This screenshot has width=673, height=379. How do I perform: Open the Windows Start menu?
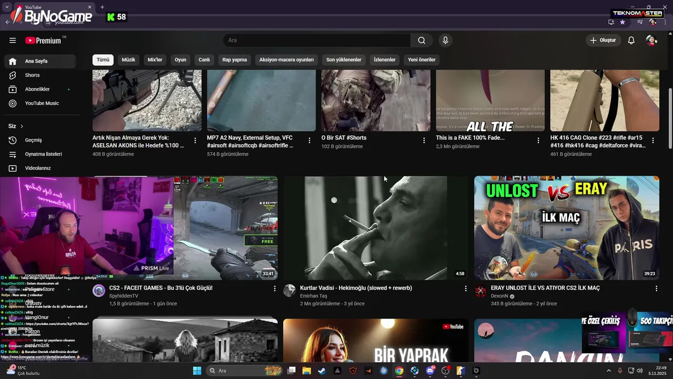tap(197, 371)
